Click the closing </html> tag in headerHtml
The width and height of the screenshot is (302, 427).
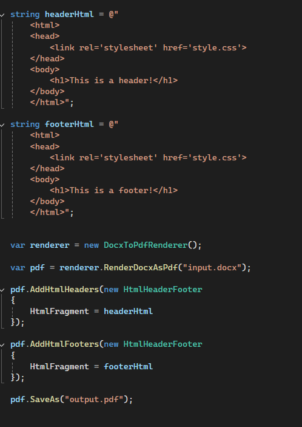(47, 103)
